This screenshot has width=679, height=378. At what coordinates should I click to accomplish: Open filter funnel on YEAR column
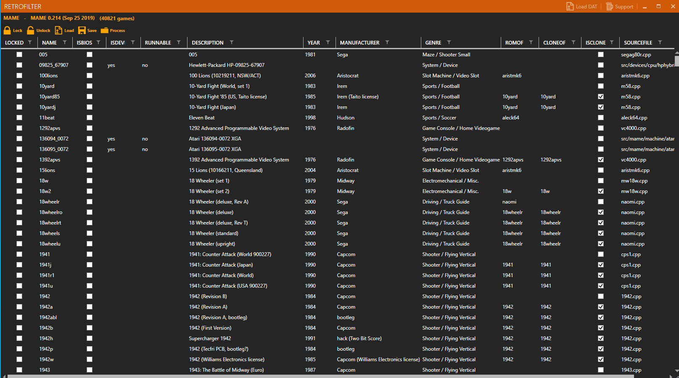[x=328, y=42]
